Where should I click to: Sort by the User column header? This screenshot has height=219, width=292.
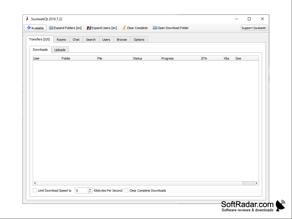tap(47, 58)
